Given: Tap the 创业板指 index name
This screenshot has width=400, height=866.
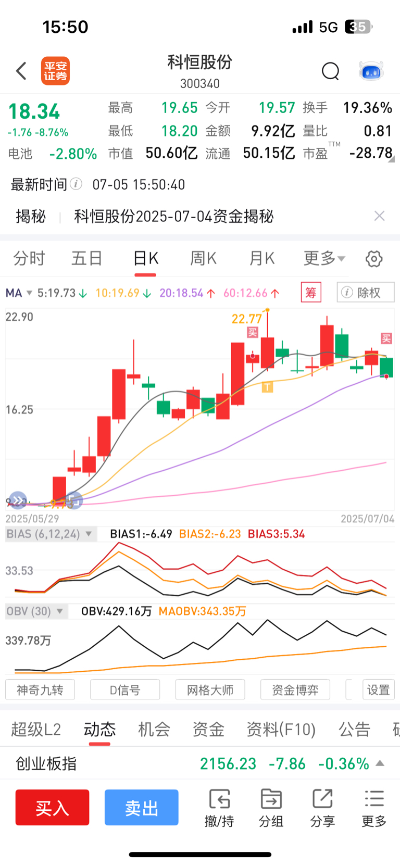Looking at the screenshot, I should 46,763.
